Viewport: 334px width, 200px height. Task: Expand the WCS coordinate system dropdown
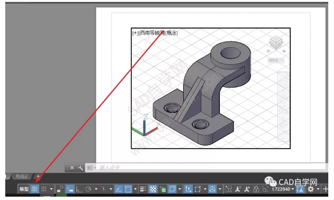[276, 60]
